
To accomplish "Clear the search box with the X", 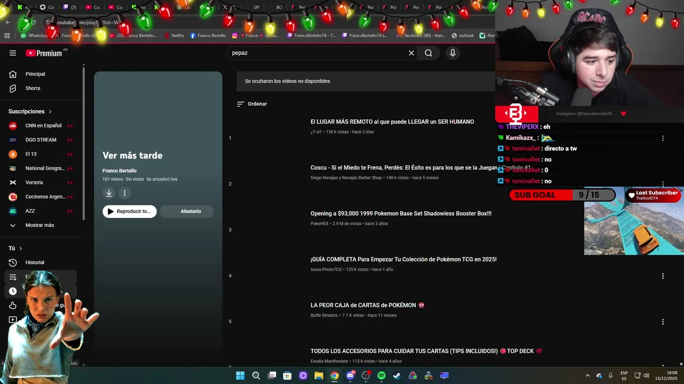I will point(411,53).
